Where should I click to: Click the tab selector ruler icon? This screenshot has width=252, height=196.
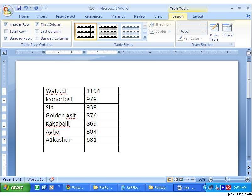pyautogui.click(x=4, y=52)
